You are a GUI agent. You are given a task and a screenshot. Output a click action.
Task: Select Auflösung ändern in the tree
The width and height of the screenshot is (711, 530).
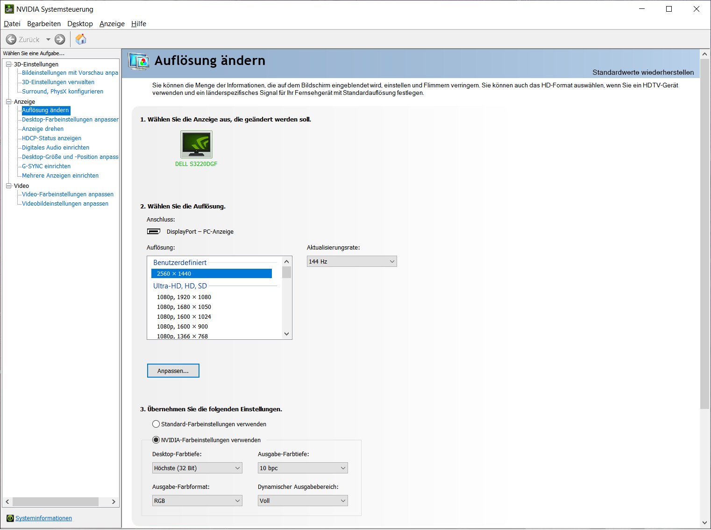click(45, 110)
